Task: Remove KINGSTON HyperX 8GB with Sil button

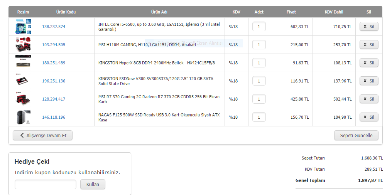Action: coord(369,63)
